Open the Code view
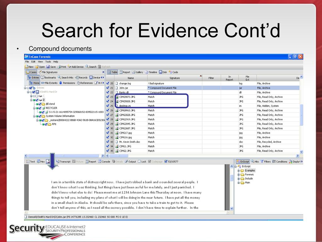This screenshot has width=322, height=242. [173, 72]
